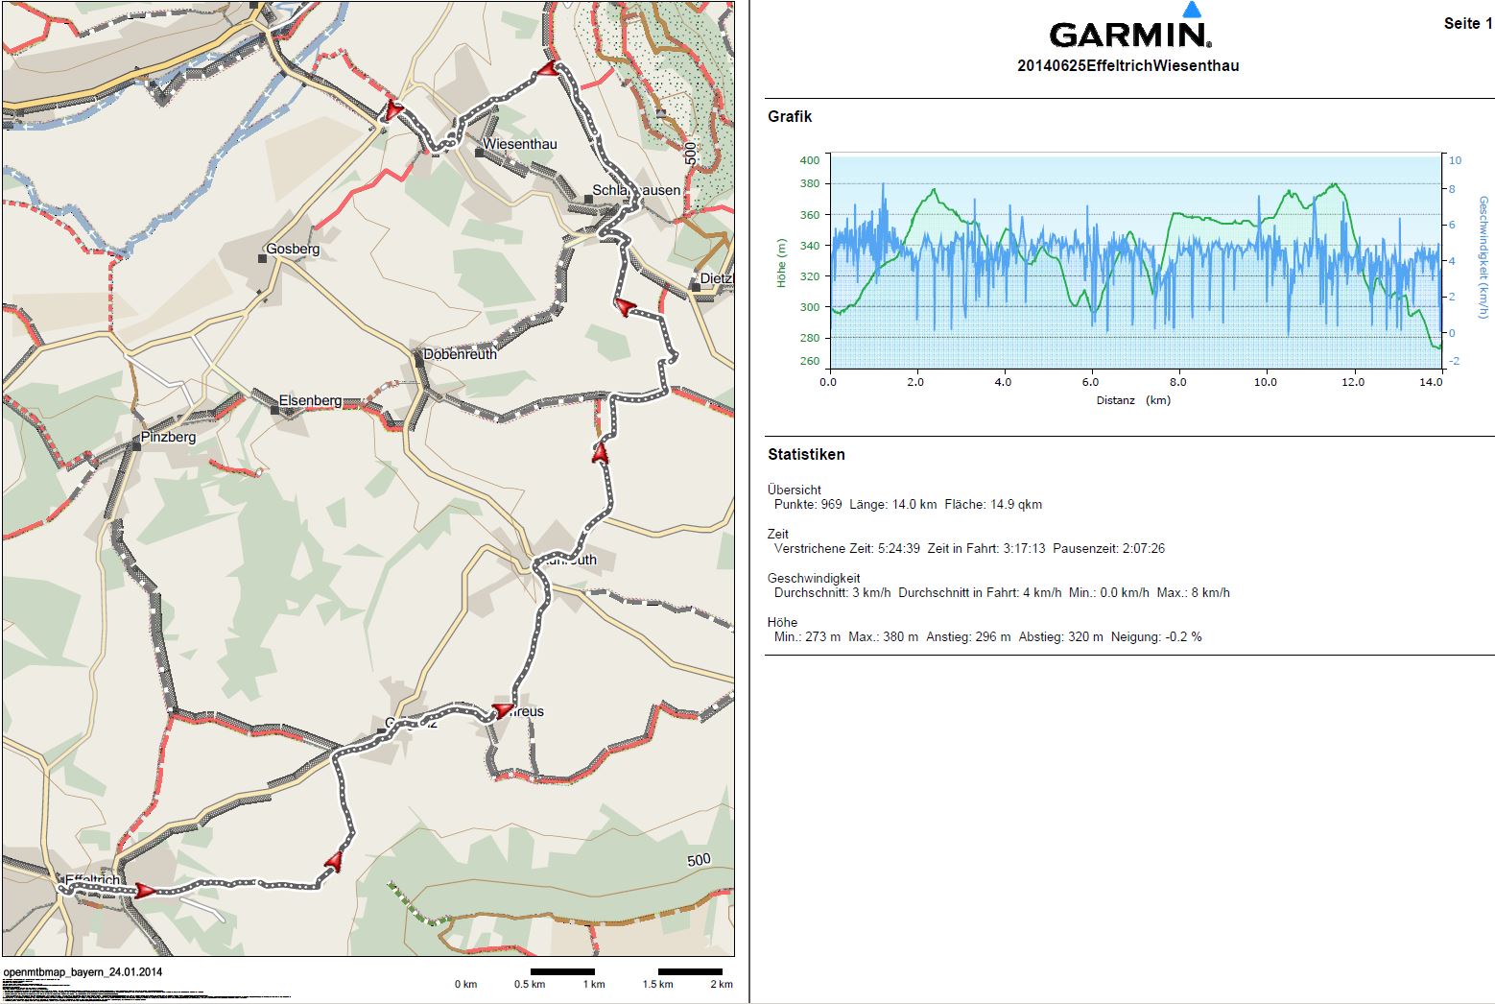Select the Dobenreuth label on the map
Image resolution: width=1495 pixels, height=1004 pixels.
pyautogui.click(x=461, y=354)
